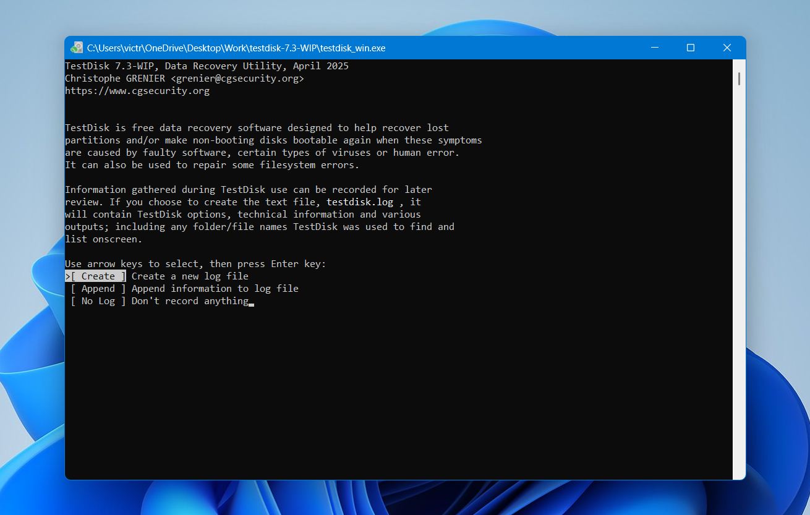This screenshot has height=515, width=810.
Task: Select the Append information option
Action: (97, 288)
